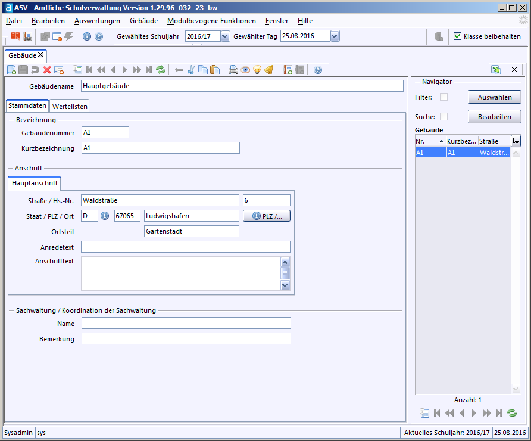Click the light bulb icon
The image size is (531, 441).
[x=257, y=70]
